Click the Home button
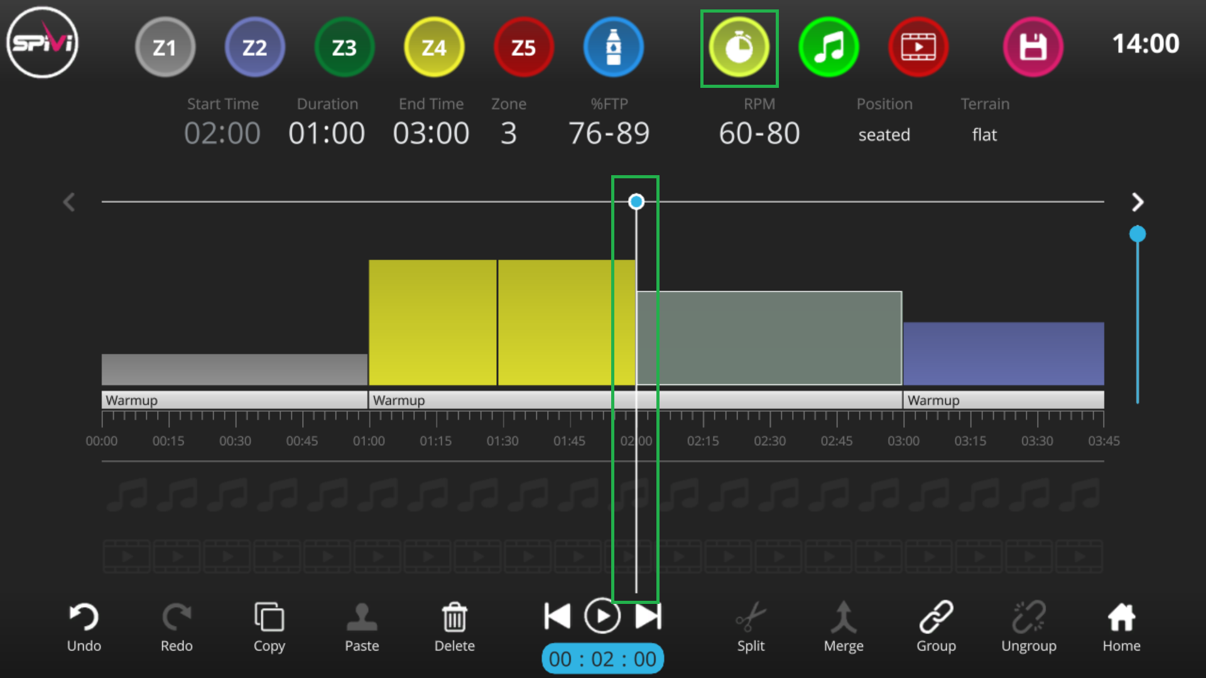 pyautogui.click(x=1121, y=627)
